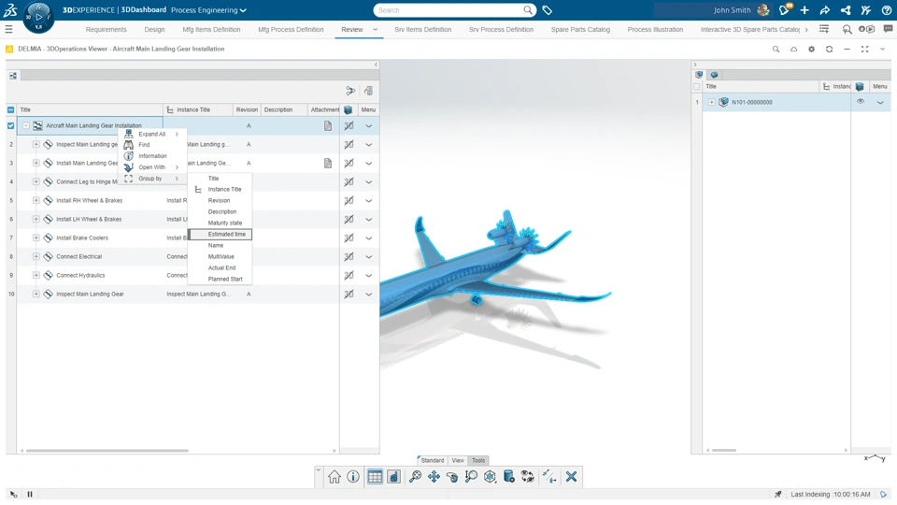Screen dimensions: 897x505
Task: Open row menu chevron for N101-00000000
Action: pos(880,103)
